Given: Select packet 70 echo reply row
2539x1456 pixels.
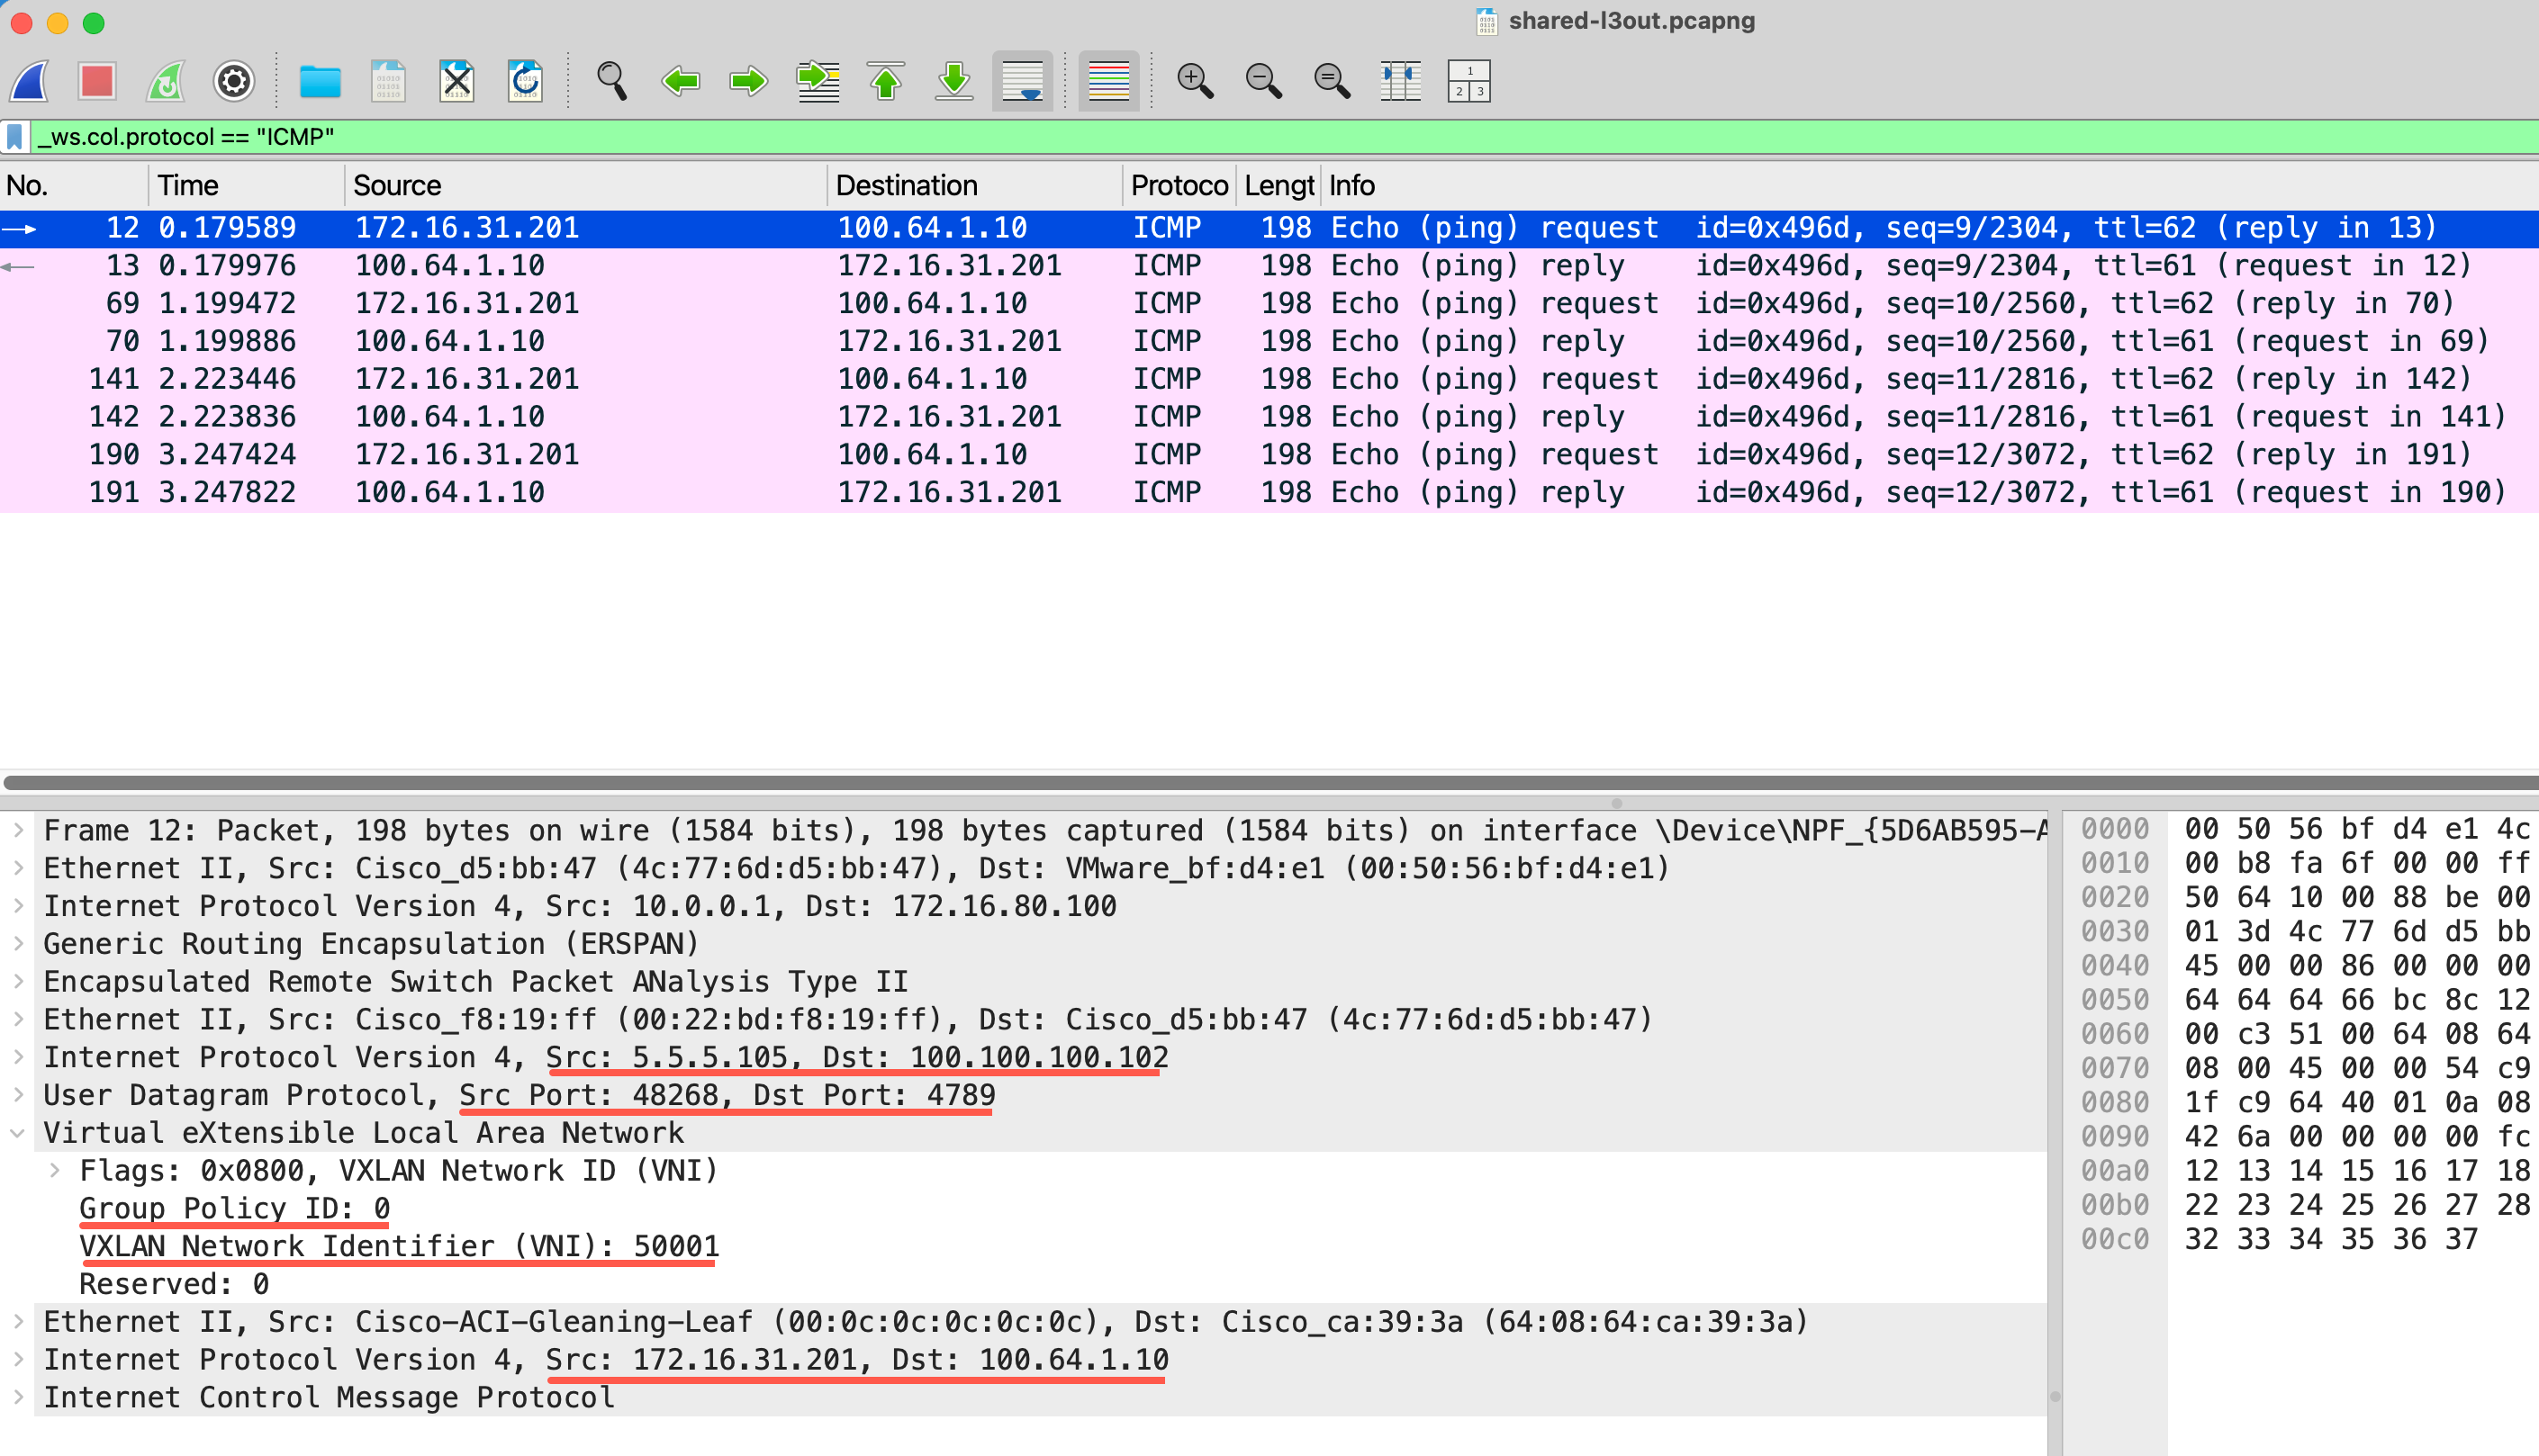Looking at the screenshot, I should (x=1269, y=342).
